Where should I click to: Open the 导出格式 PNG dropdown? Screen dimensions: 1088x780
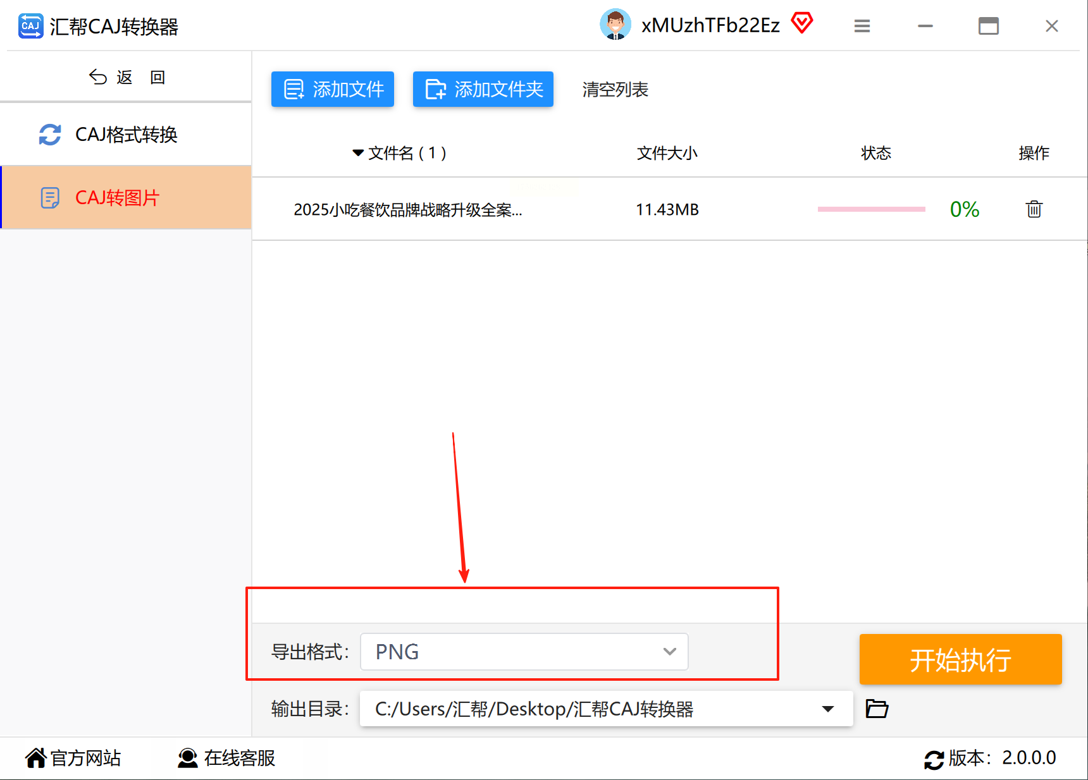(x=524, y=652)
